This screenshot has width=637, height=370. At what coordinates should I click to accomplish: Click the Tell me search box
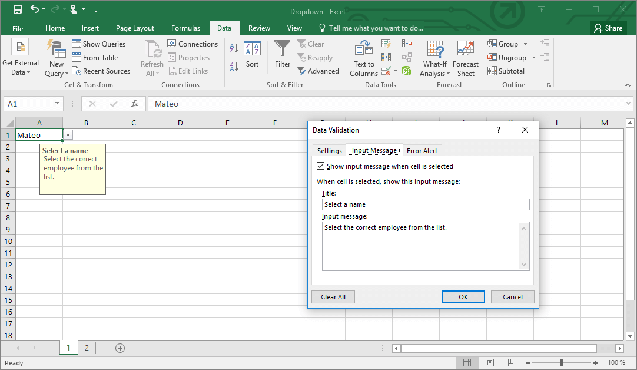tap(371, 28)
